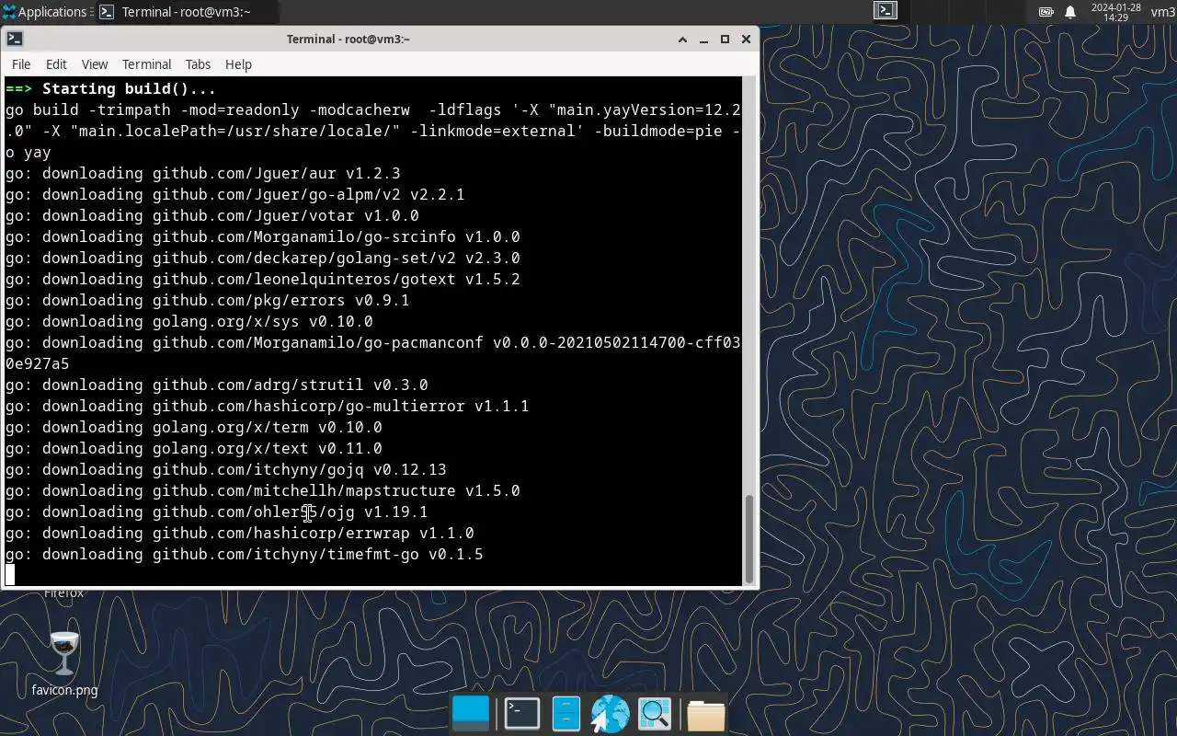
Task: Open the terminal window menu icon in the titlebar
Action: pos(14,39)
